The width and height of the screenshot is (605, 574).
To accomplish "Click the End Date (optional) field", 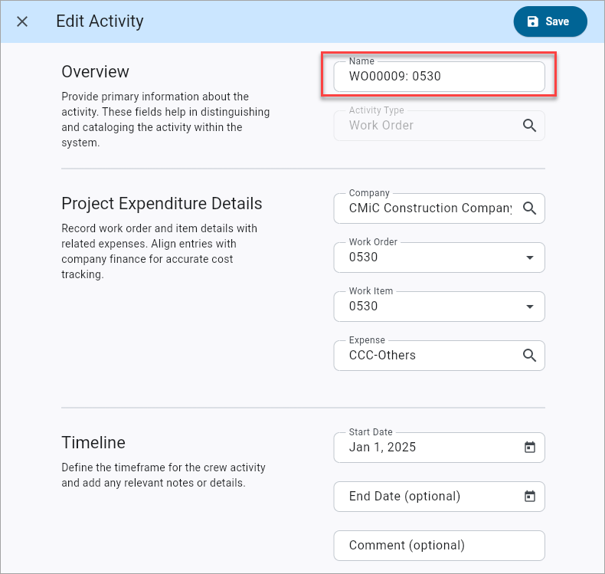I will click(x=439, y=497).
